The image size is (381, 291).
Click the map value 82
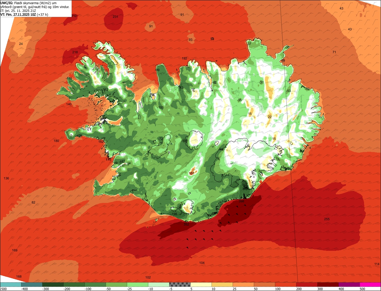point(33,202)
